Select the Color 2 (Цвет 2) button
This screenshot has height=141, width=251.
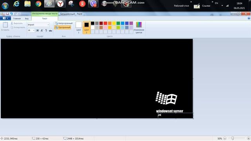(86, 27)
